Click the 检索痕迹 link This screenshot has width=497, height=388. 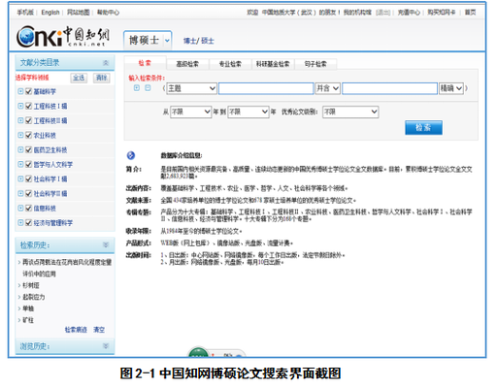coord(76,330)
